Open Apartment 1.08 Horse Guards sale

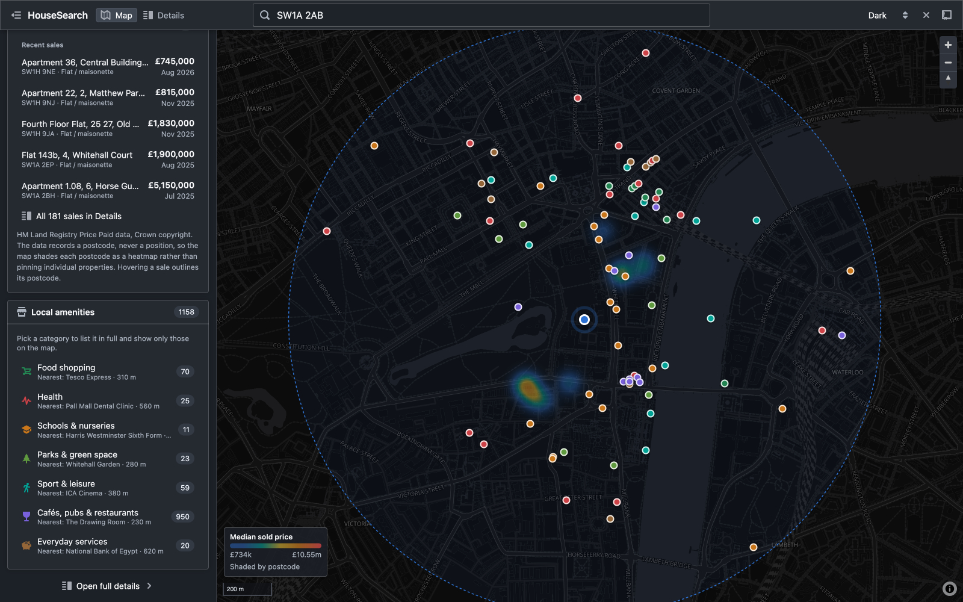[108, 190]
